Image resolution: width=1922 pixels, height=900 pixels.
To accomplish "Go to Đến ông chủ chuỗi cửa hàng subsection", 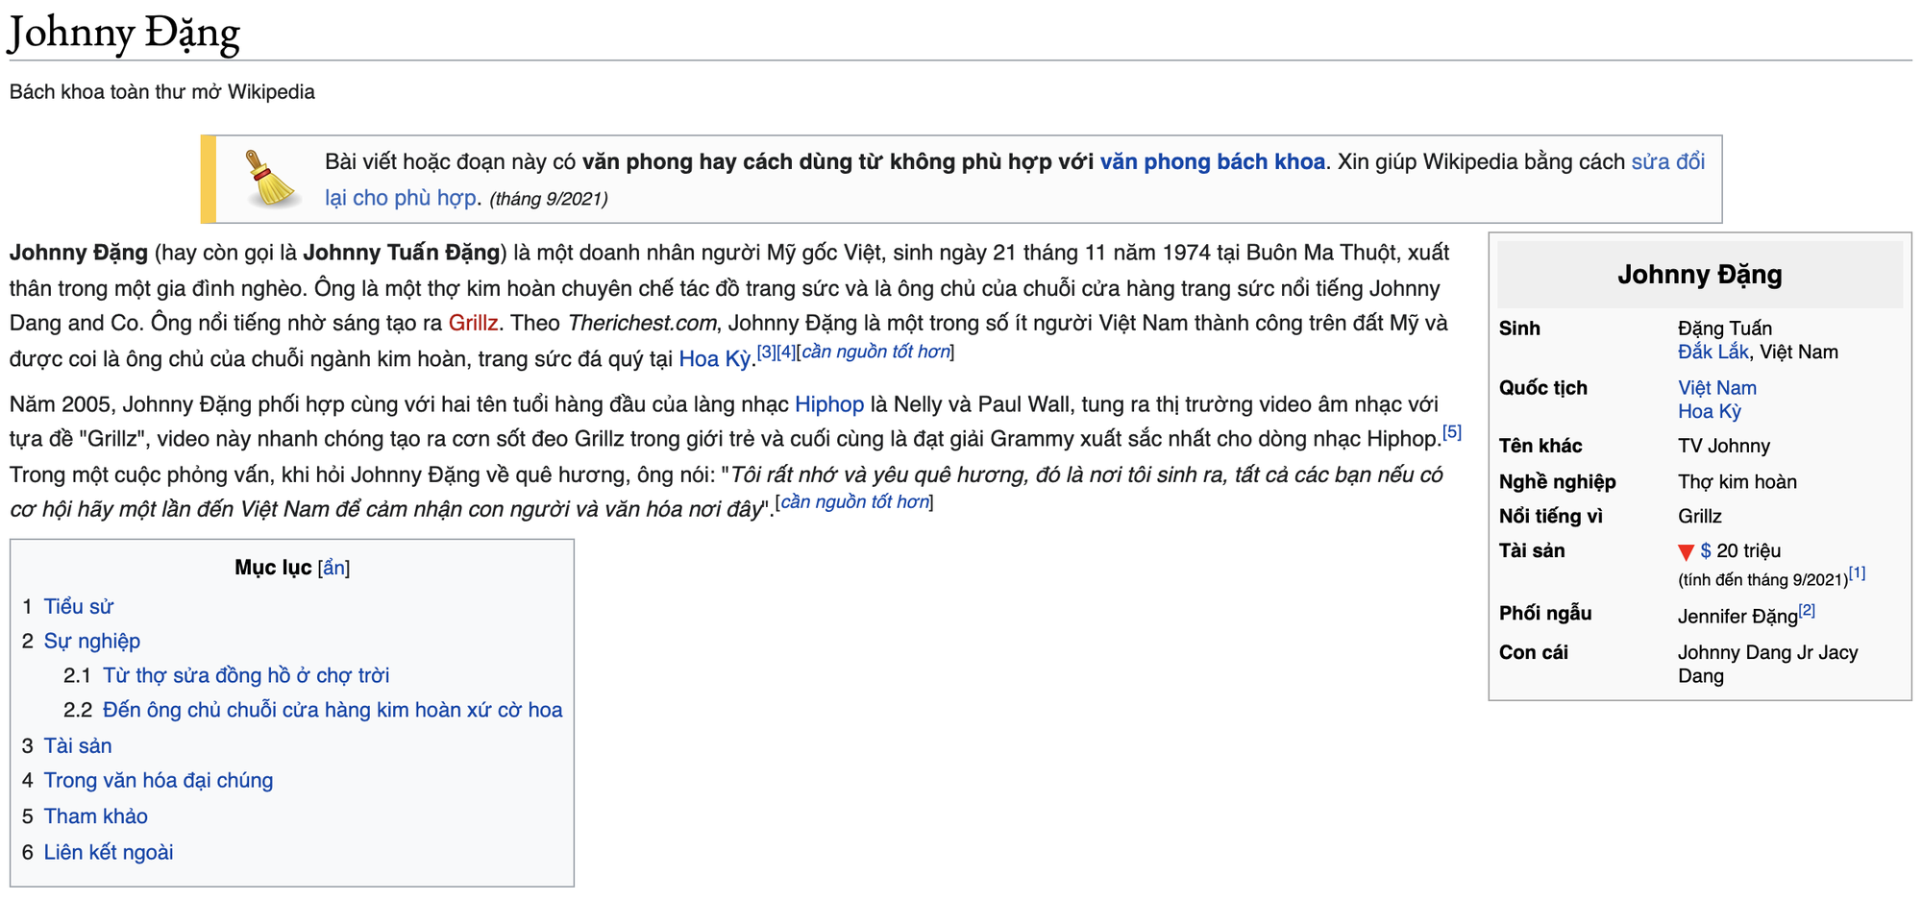I will [332, 711].
